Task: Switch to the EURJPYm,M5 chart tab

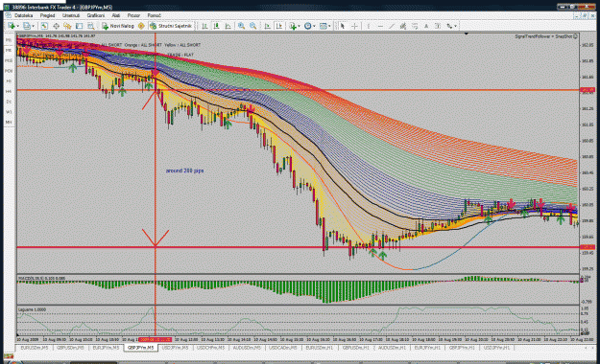Action: 106,348
